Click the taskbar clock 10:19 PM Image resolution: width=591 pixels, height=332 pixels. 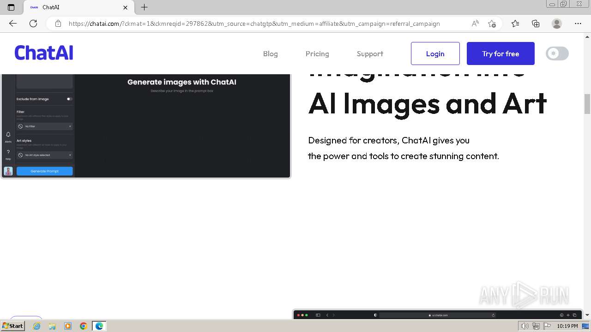pos(567,326)
